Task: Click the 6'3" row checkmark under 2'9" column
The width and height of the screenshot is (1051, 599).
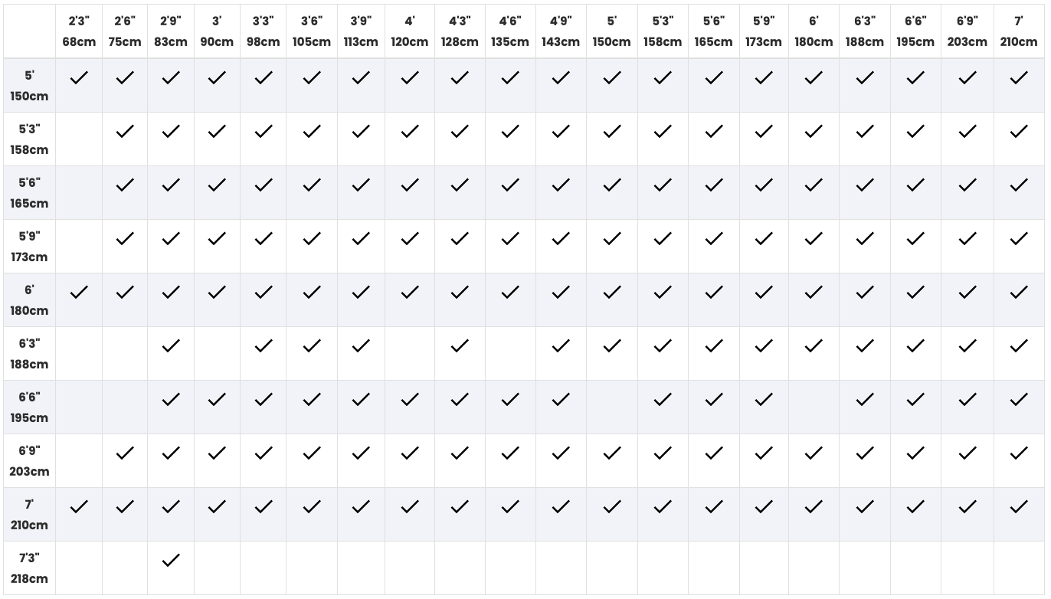Action: pyautogui.click(x=171, y=346)
